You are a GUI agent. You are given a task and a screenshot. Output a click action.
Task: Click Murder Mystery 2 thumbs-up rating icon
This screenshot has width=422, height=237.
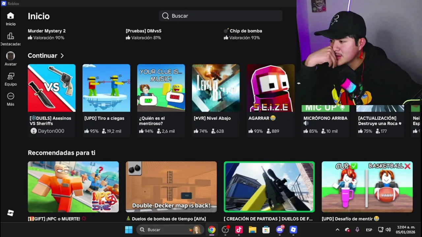(30, 38)
